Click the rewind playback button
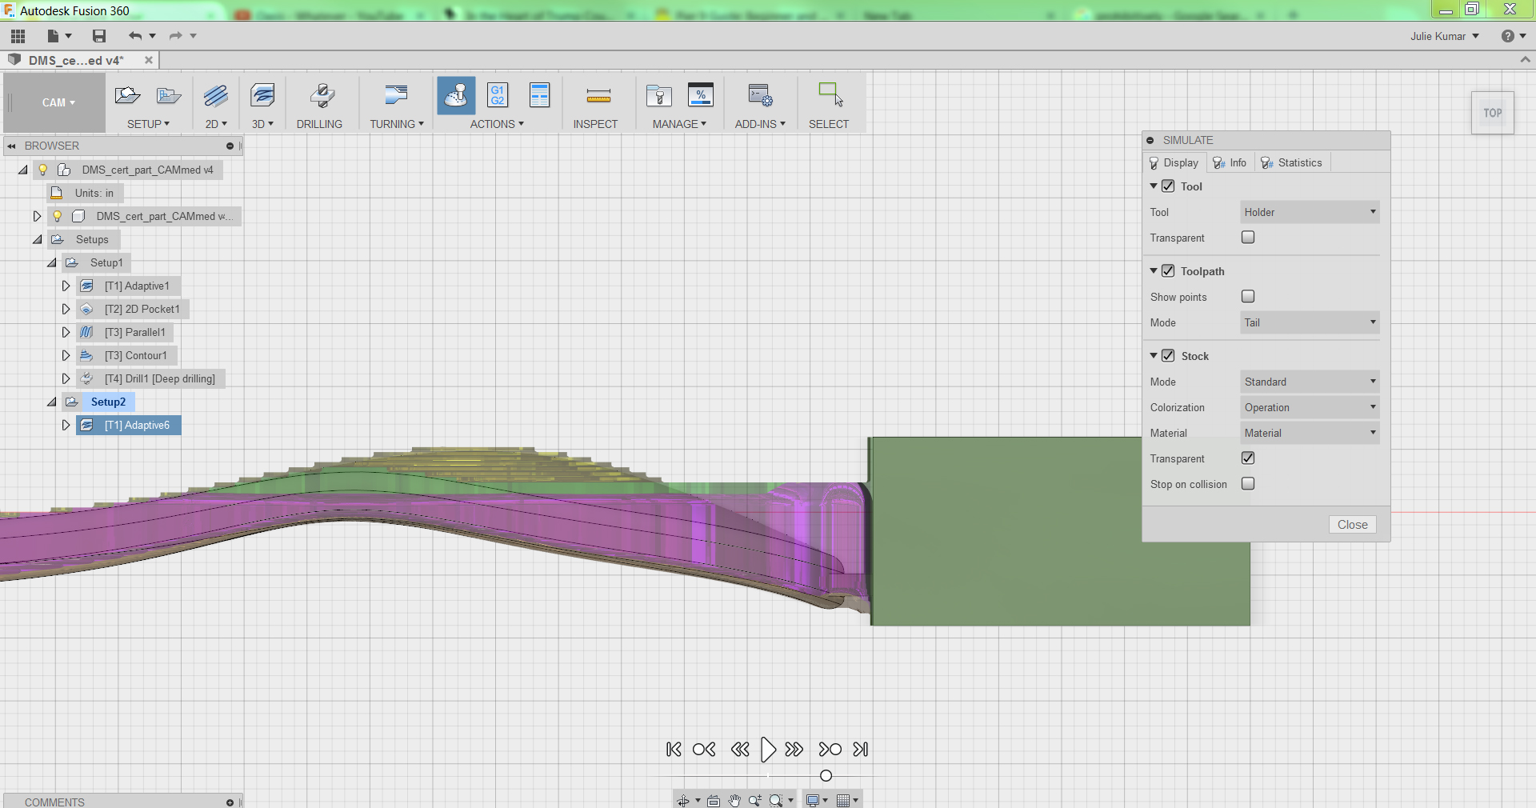Viewport: 1536px width, 808px height. click(x=740, y=750)
